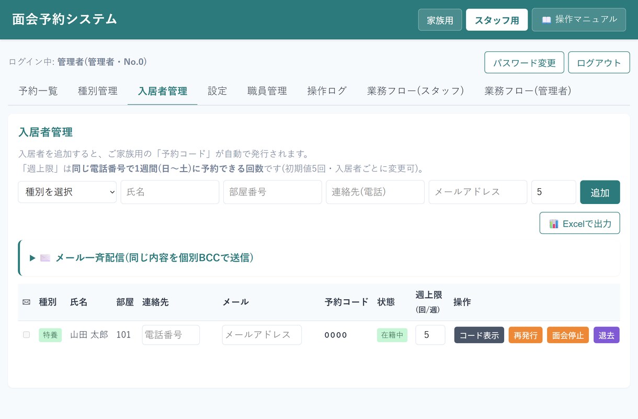The image size is (638, 419).
Task: Click the 追加 button
Action: pos(600,192)
